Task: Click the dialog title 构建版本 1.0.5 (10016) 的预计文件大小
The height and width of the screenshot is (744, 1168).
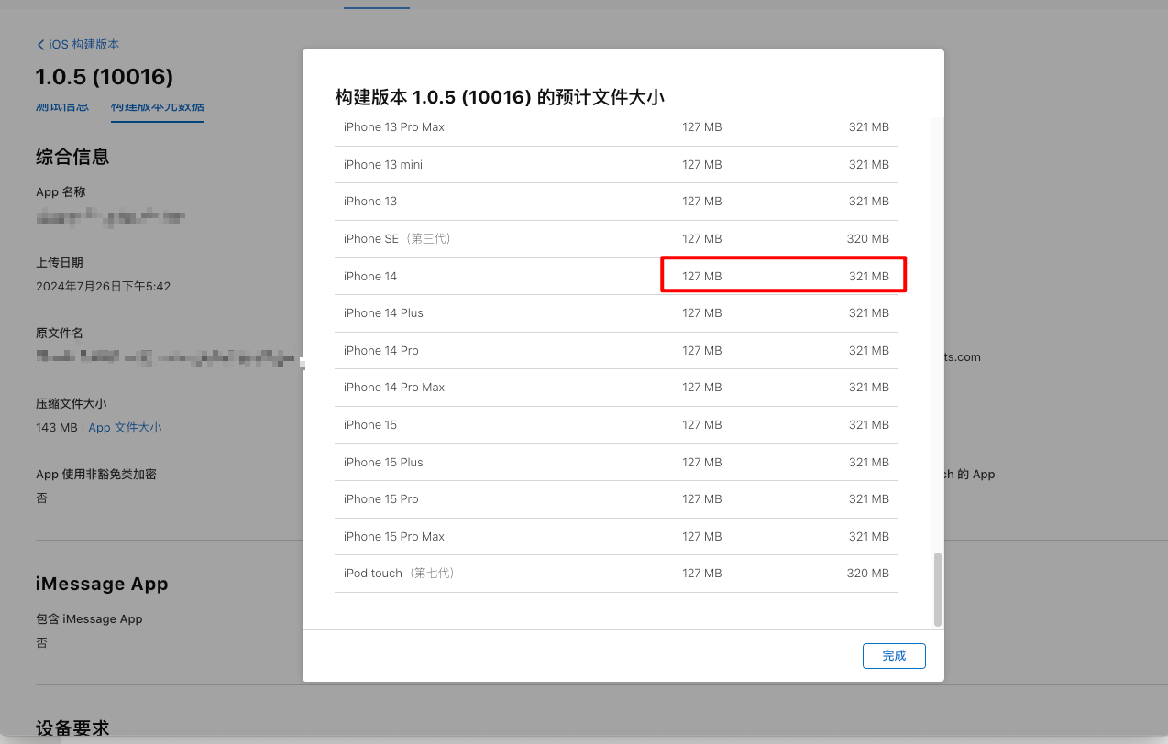Action: (500, 97)
